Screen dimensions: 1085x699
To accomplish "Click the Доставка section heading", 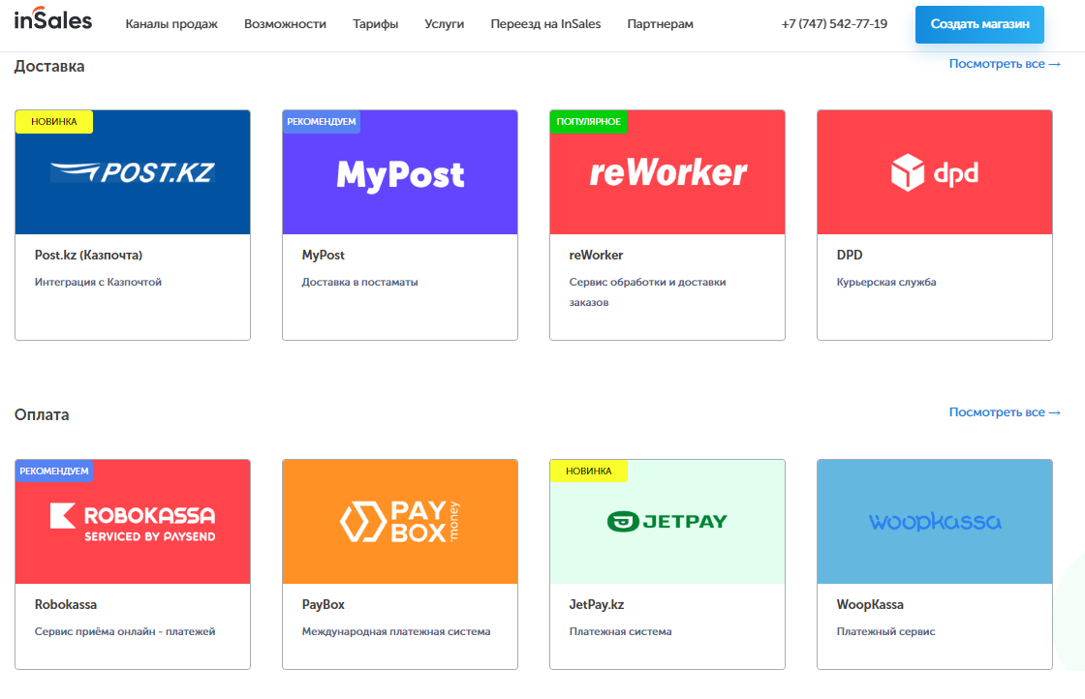I will [x=49, y=67].
